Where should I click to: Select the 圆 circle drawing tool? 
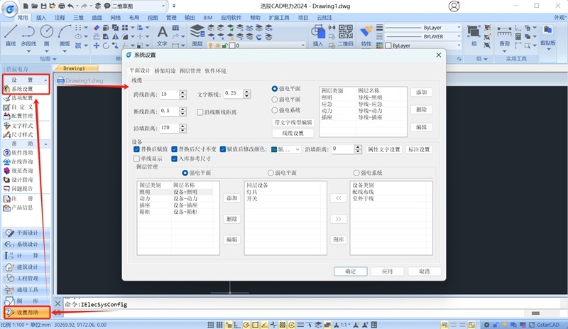[47, 36]
